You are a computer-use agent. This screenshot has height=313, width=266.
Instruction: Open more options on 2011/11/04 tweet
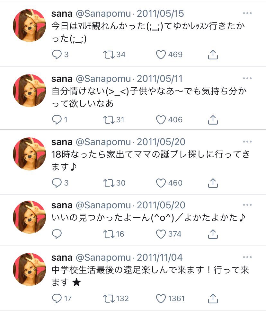(x=247, y=257)
